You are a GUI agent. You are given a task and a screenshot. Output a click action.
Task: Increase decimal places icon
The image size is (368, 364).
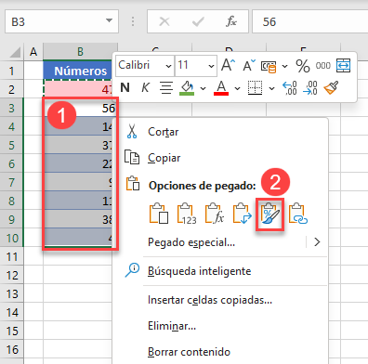point(290,88)
